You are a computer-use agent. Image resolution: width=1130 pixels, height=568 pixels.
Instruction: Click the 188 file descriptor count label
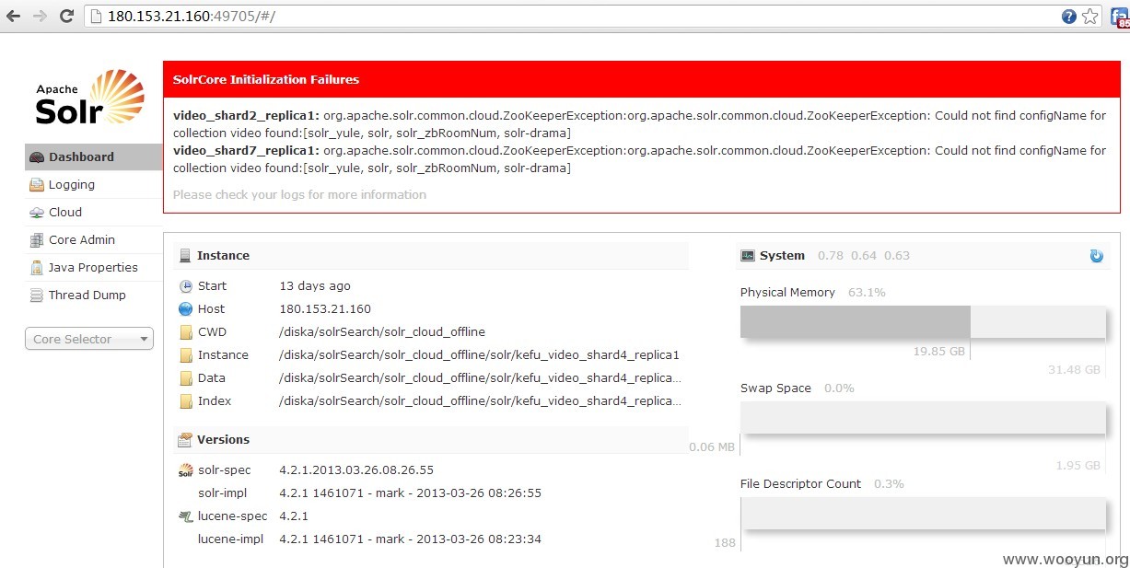[x=725, y=543]
